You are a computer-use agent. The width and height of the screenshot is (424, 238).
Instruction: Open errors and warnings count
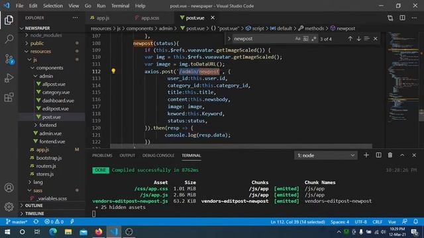[x=54, y=222]
